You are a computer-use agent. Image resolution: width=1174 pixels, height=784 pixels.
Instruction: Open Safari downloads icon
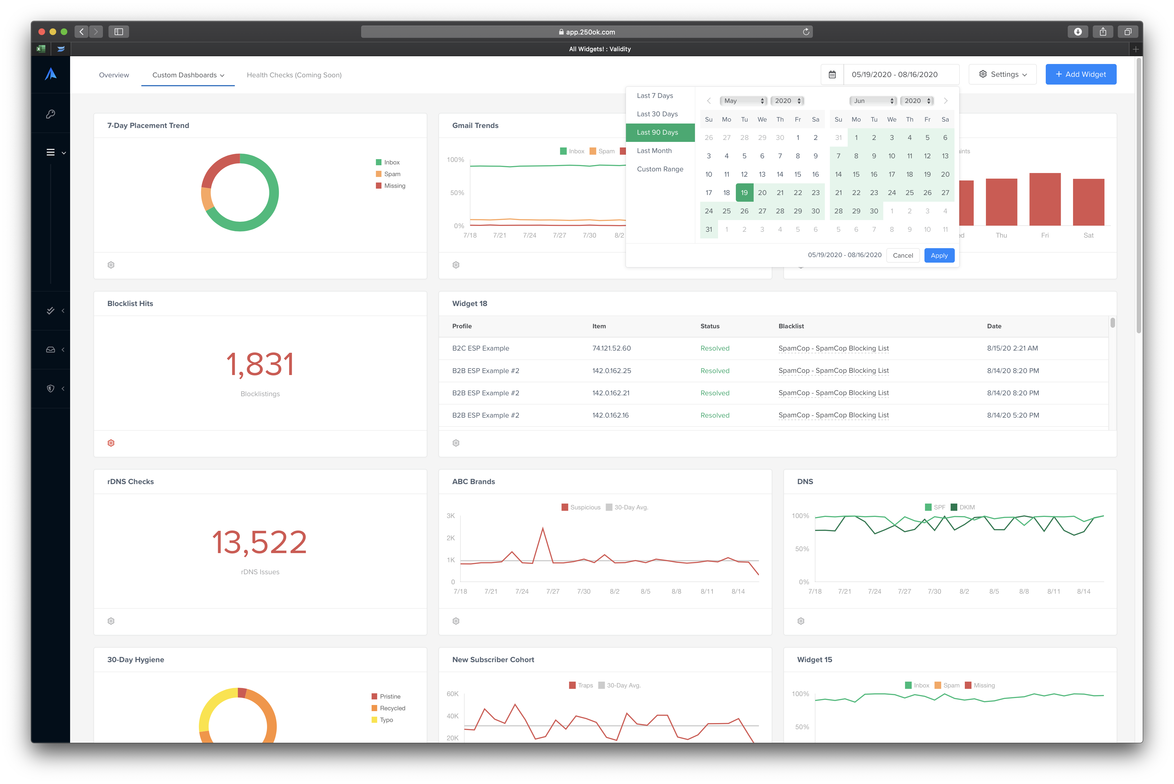point(1078,31)
